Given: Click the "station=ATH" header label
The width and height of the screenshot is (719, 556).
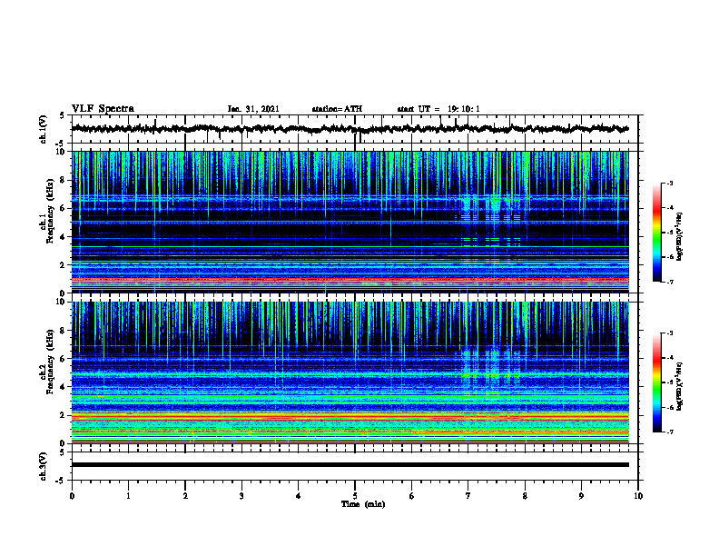Looking at the screenshot, I should [337, 109].
